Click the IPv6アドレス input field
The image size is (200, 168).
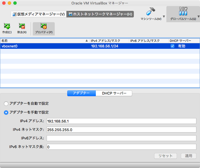point(121,138)
